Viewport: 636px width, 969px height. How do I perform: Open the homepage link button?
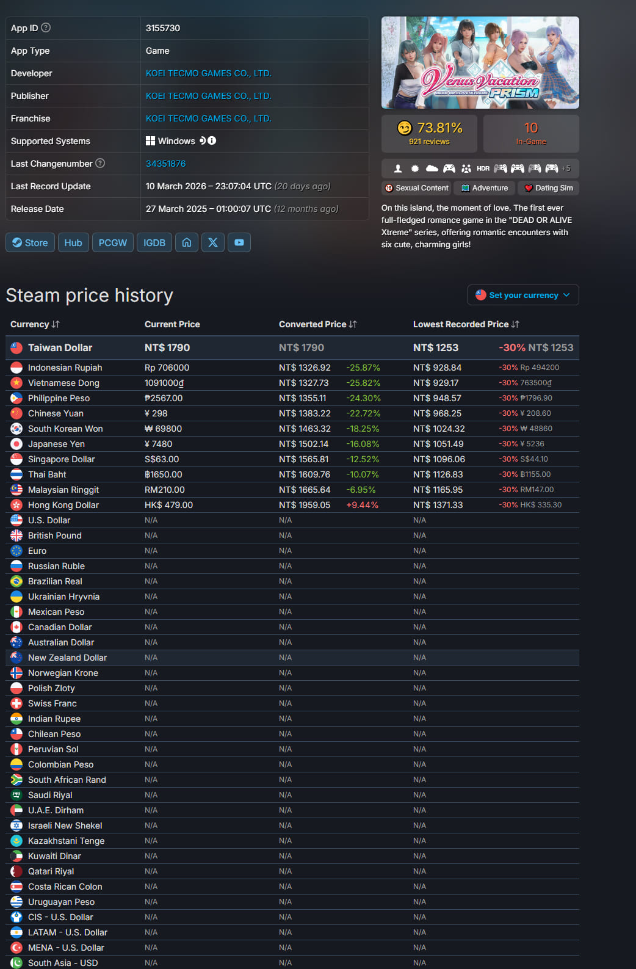(x=187, y=242)
